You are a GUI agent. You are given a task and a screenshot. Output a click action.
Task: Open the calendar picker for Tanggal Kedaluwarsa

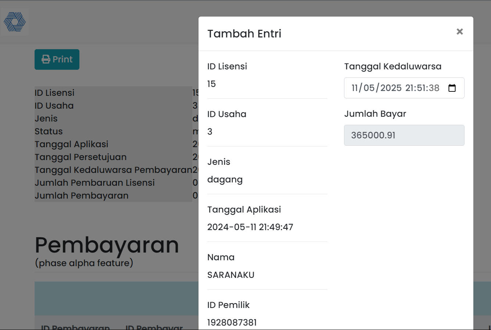point(452,88)
